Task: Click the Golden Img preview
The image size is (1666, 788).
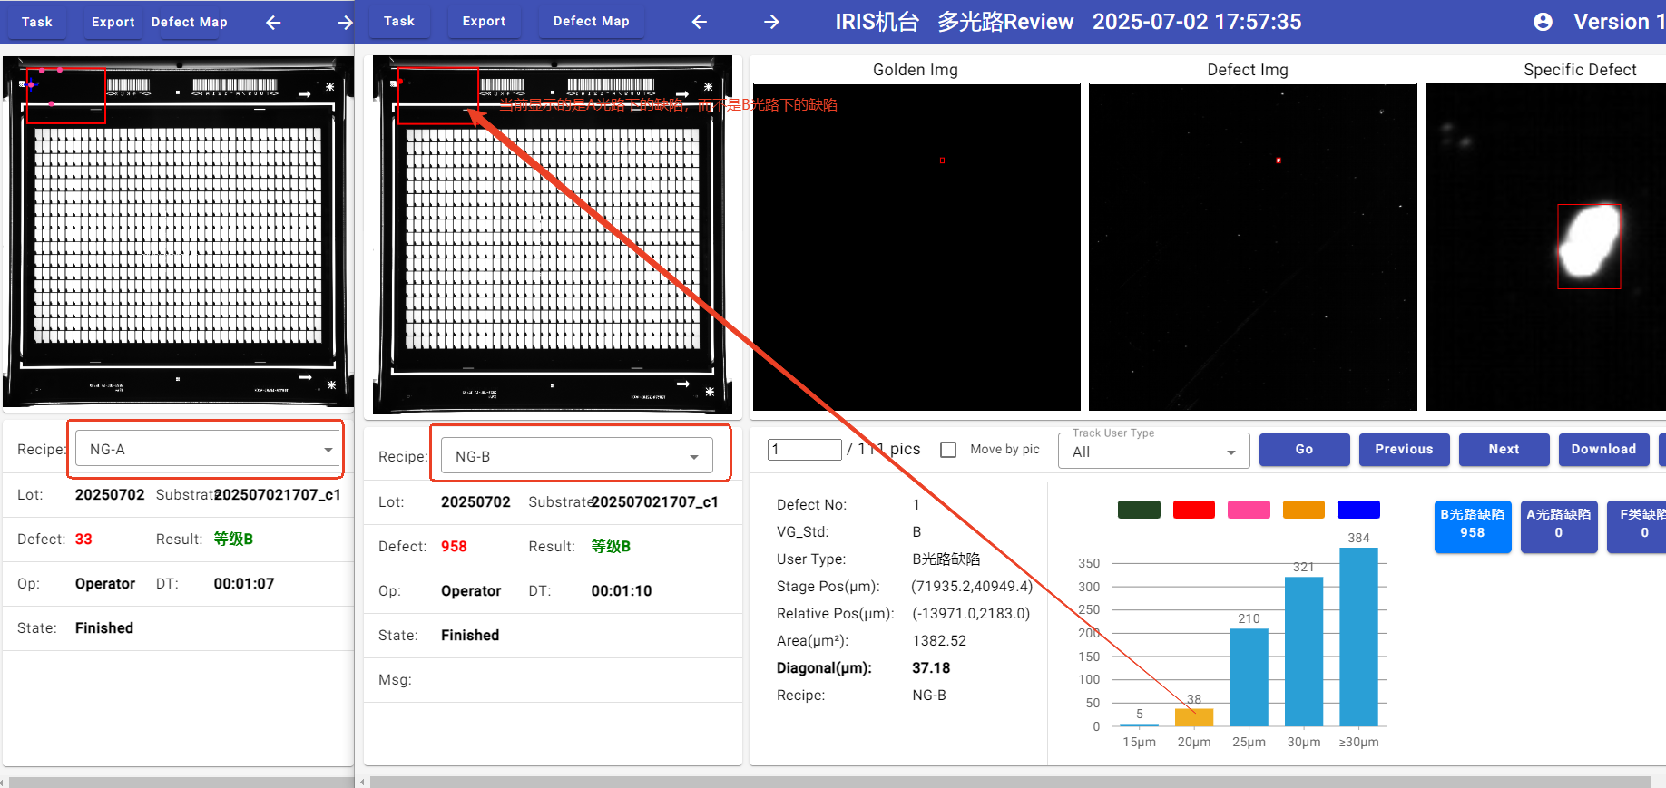Action: (916, 247)
